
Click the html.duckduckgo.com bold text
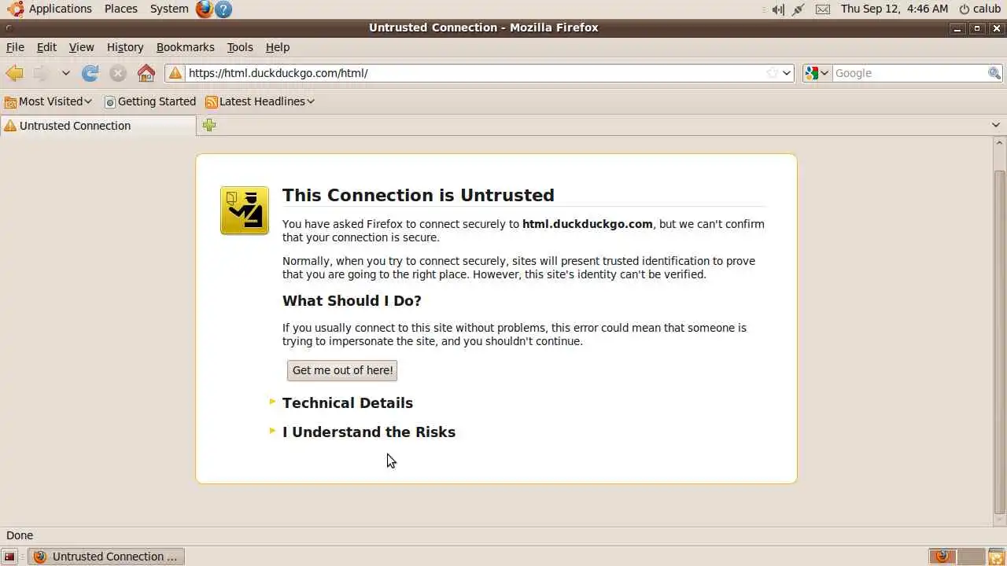click(588, 224)
